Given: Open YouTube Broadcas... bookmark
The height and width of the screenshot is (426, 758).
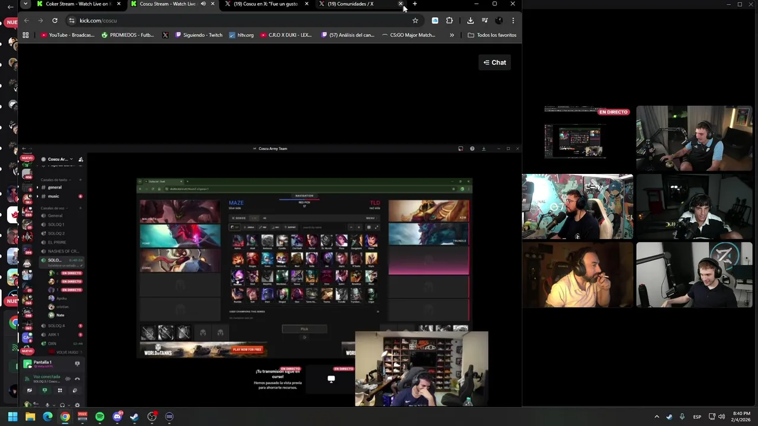Looking at the screenshot, I should click(x=68, y=35).
